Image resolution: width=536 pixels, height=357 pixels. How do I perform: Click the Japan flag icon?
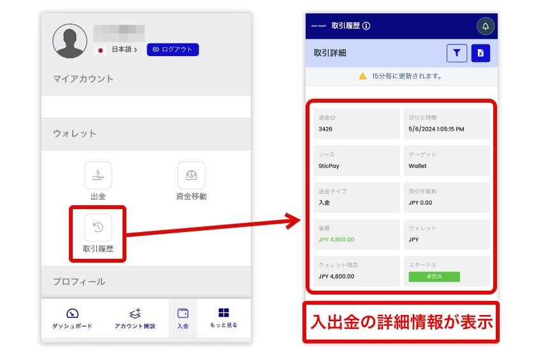click(x=101, y=50)
